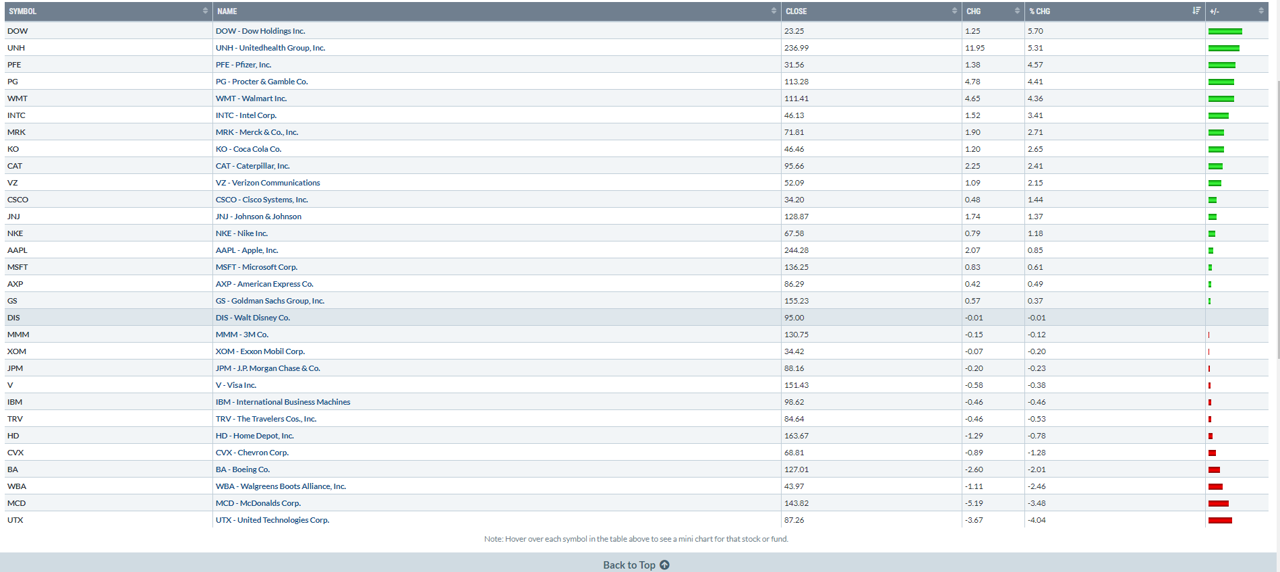Sort by +/- column header
Viewport: 1280px width, 572px height.
coord(1237,11)
